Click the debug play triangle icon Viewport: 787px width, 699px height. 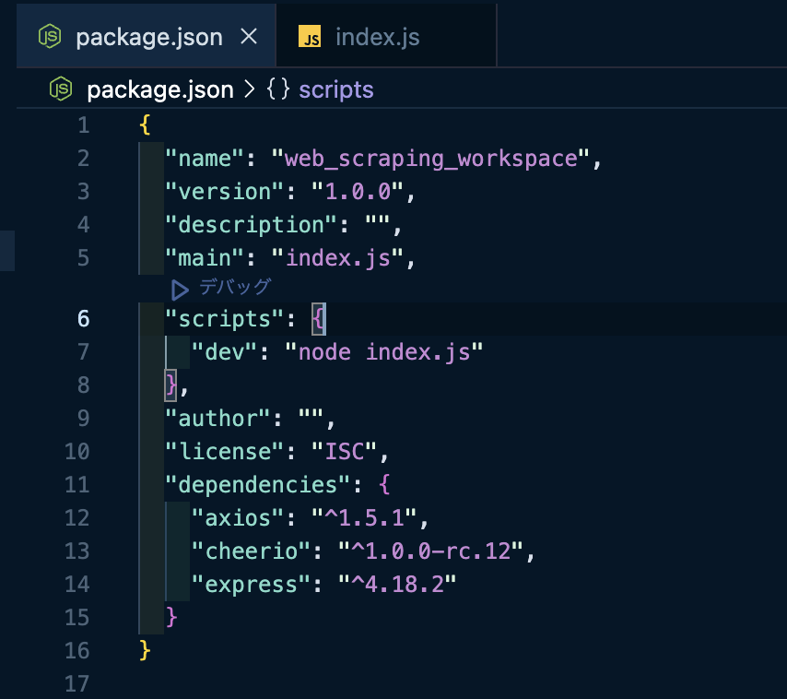coord(180,290)
